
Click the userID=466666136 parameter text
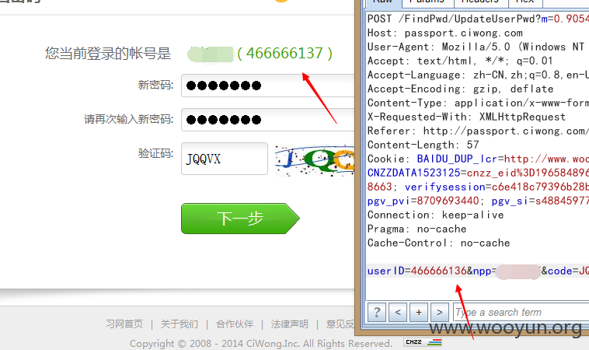pyautogui.click(x=417, y=271)
